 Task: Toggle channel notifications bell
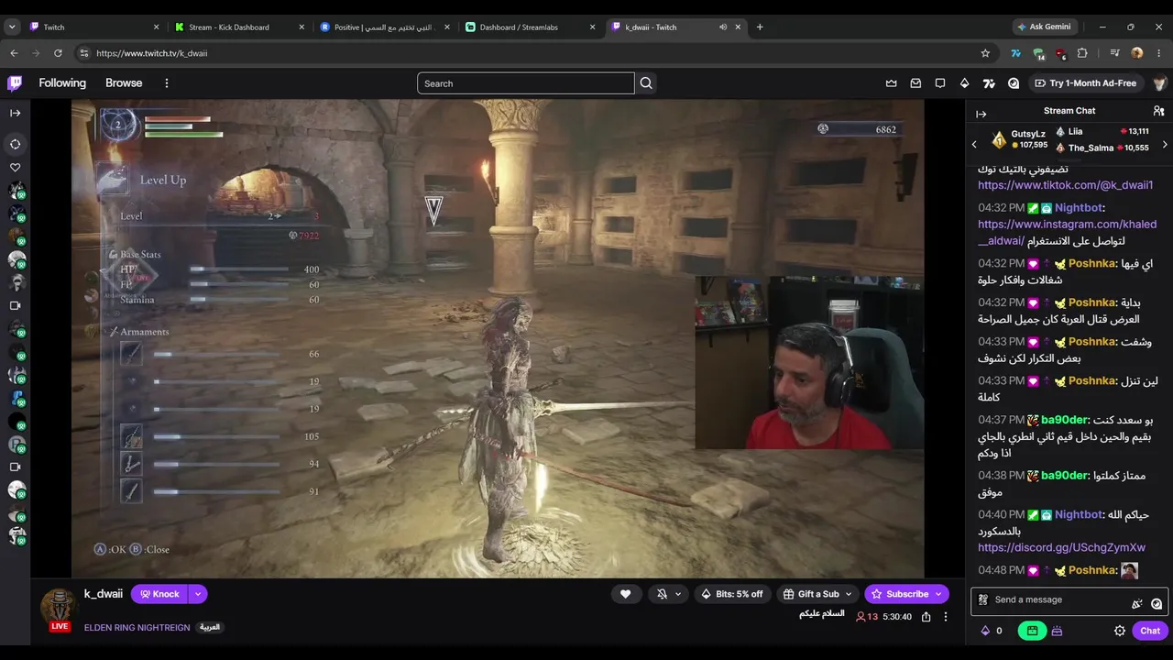coord(662,594)
